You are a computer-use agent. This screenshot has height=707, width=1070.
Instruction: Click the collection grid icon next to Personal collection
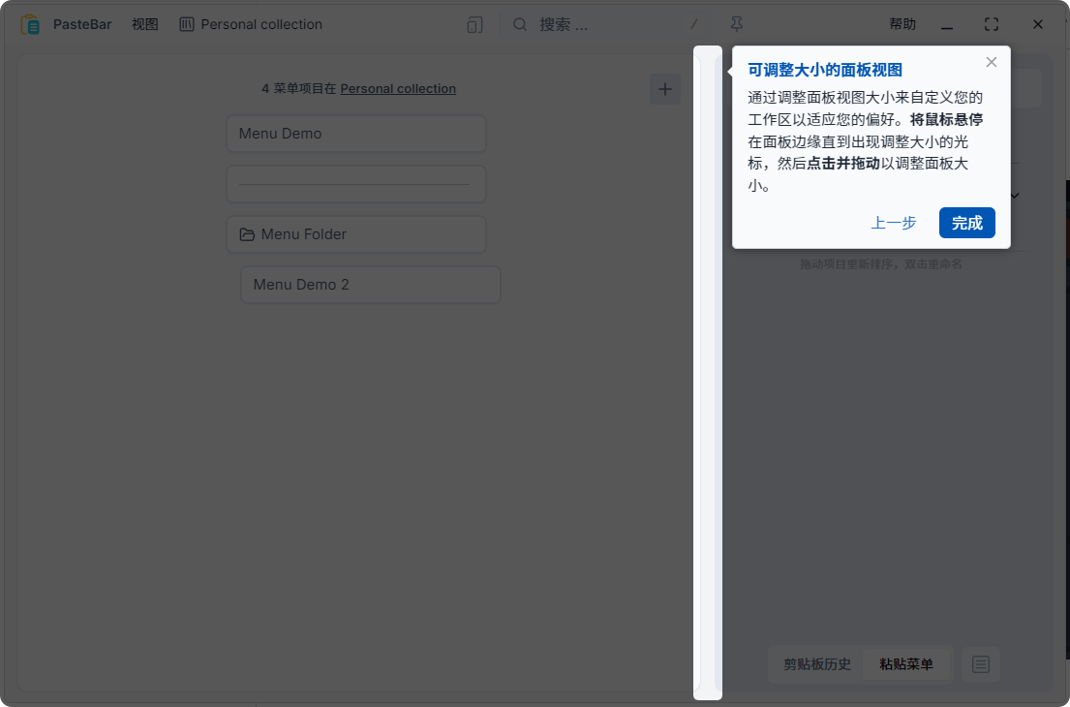pos(185,23)
